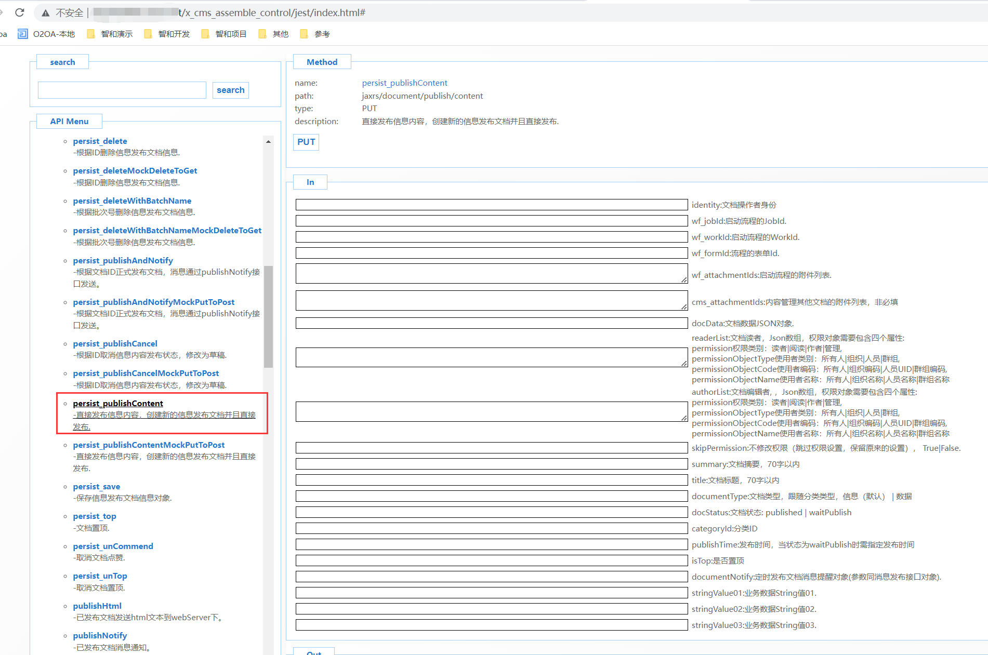Click the search button
The image size is (988, 655).
(230, 90)
